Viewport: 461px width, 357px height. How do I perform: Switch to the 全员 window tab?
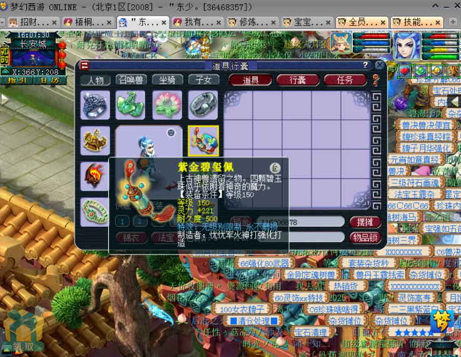click(362, 22)
